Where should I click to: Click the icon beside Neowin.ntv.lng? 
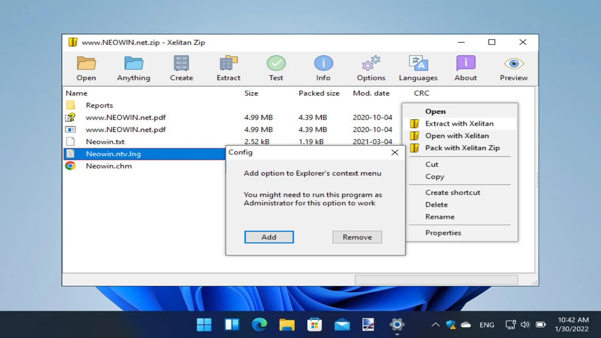(70, 154)
